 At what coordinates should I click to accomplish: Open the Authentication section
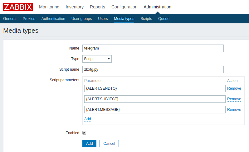[x=53, y=19]
